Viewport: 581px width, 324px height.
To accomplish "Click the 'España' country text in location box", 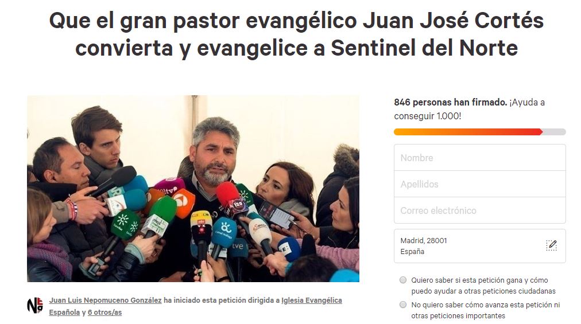I will tap(412, 251).
